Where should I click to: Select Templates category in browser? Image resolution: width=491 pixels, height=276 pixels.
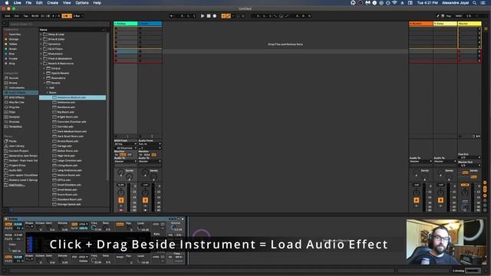click(x=15, y=127)
